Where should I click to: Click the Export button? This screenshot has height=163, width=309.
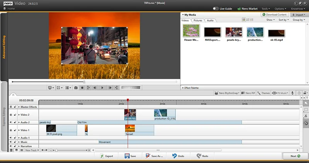[107, 156]
